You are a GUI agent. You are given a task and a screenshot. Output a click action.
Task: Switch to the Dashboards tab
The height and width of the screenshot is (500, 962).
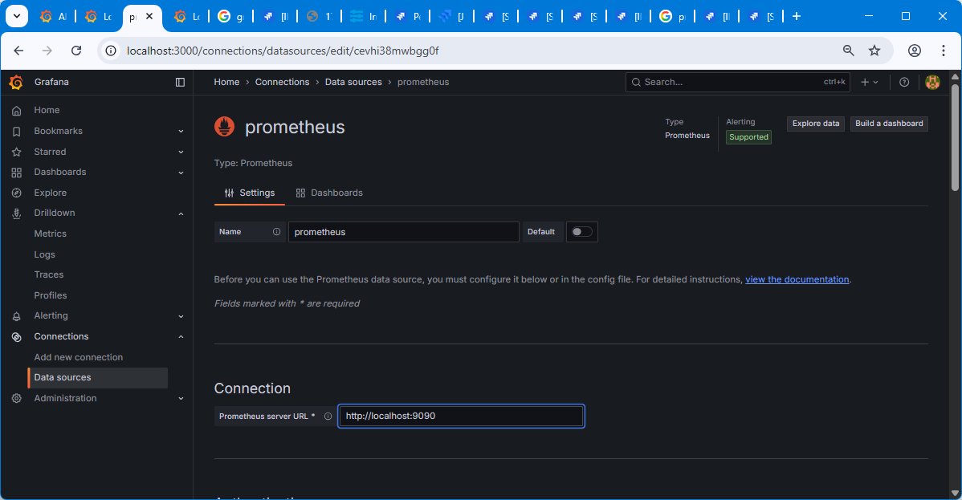(329, 193)
